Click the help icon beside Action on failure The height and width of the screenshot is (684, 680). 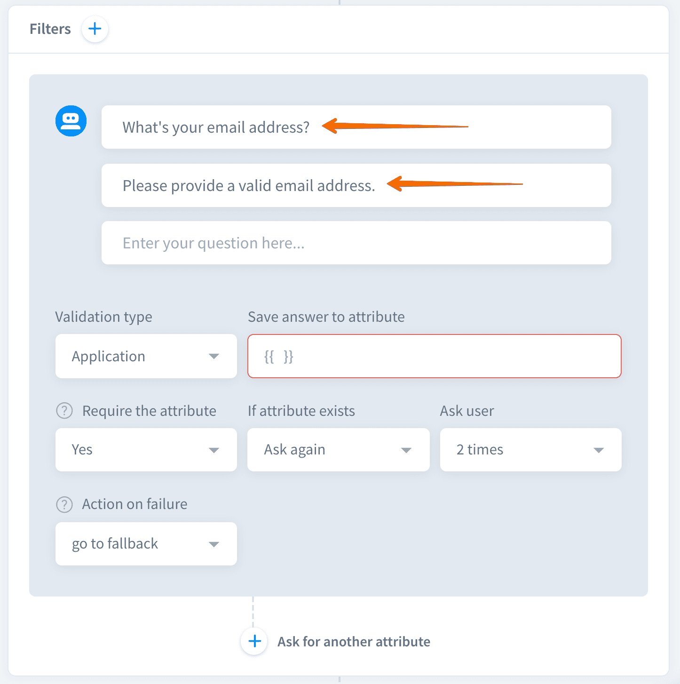(64, 504)
